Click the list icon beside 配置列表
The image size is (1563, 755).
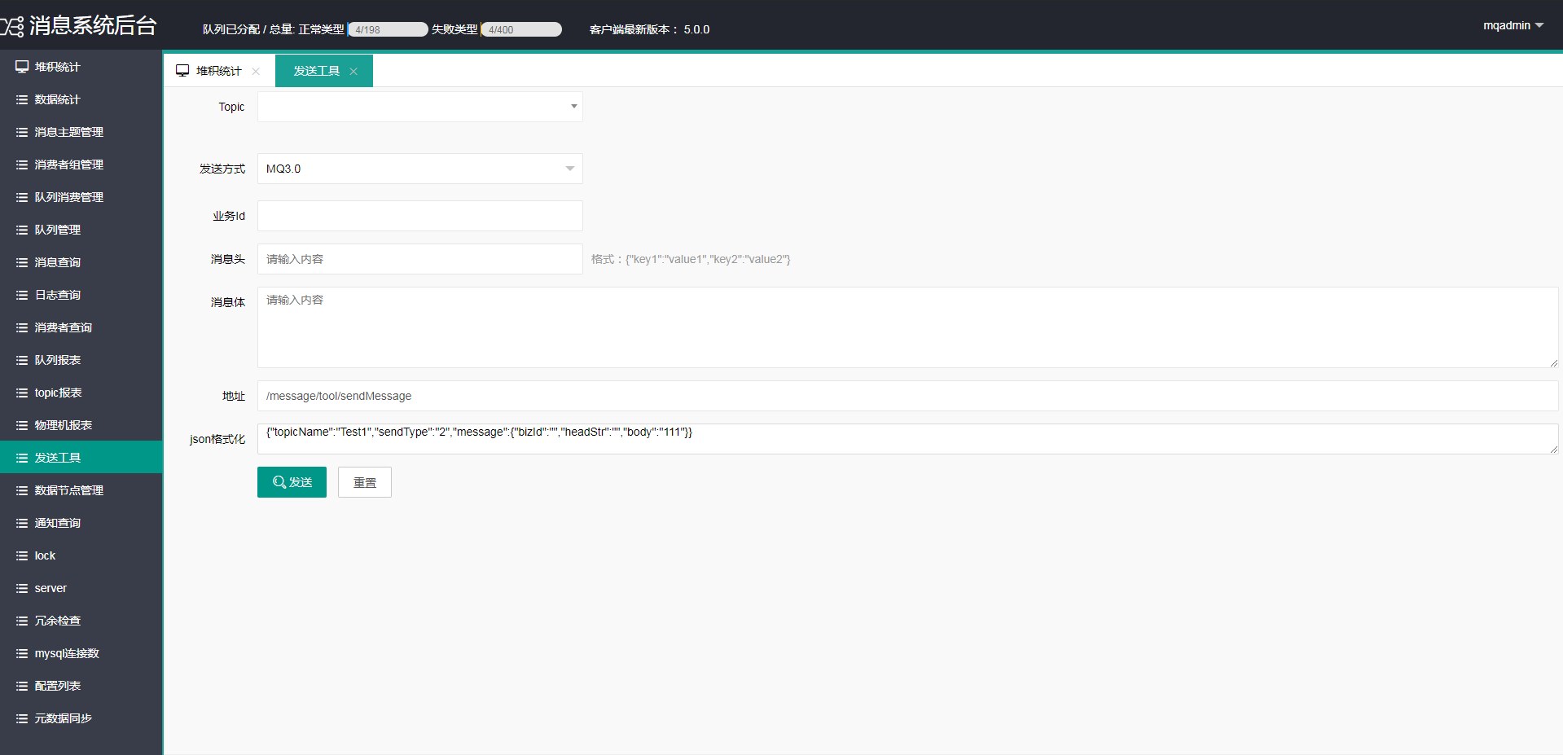(x=22, y=686)
